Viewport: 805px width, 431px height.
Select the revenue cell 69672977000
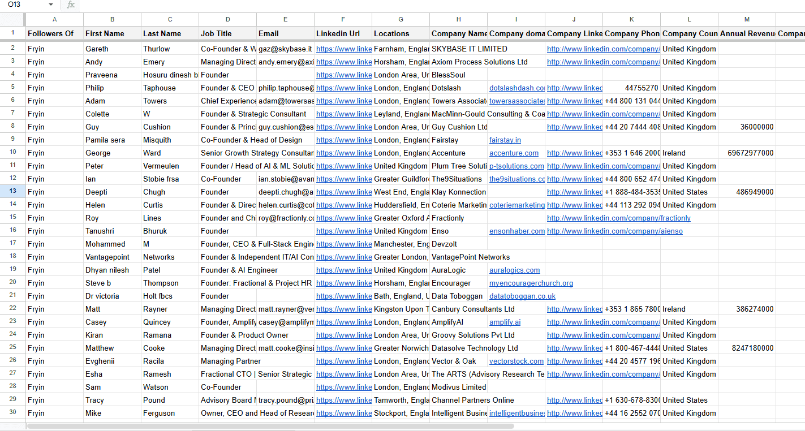747,153
